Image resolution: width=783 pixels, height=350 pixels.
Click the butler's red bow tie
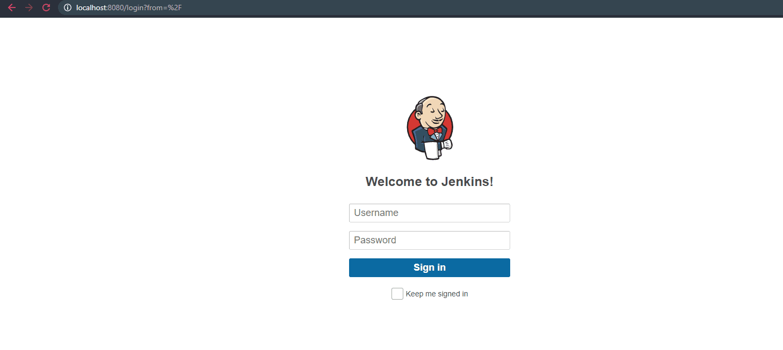pyautogui.click(x=434, y=130)
